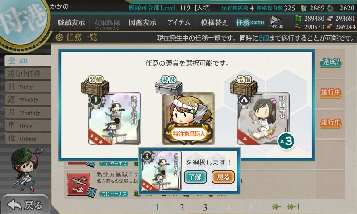Choose the 特注家具職人 special reward
357x214 pixels.
[x=188, y=119]
